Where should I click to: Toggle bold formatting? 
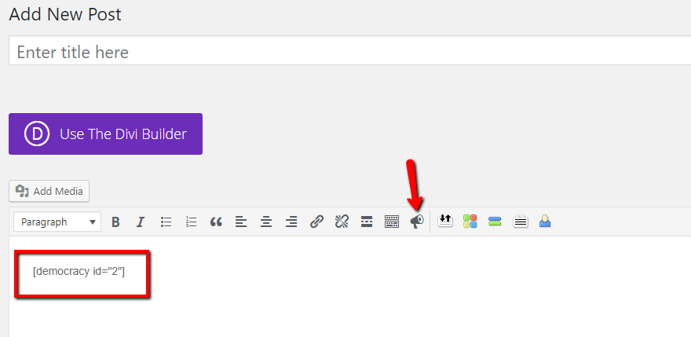[x=115, y=222]
